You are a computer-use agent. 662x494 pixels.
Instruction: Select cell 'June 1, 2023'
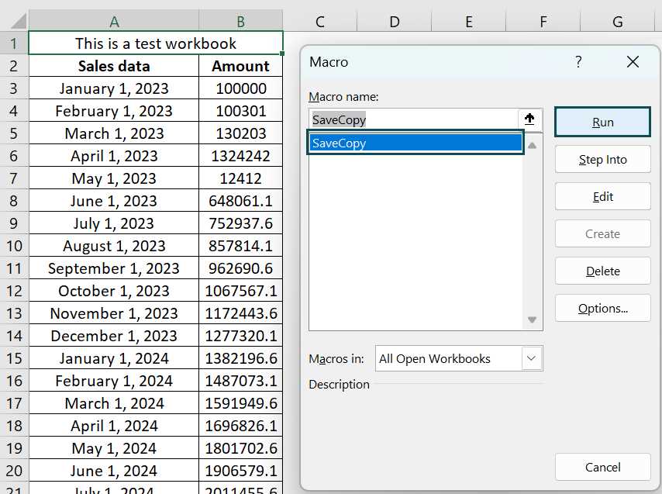coord(114,201)
